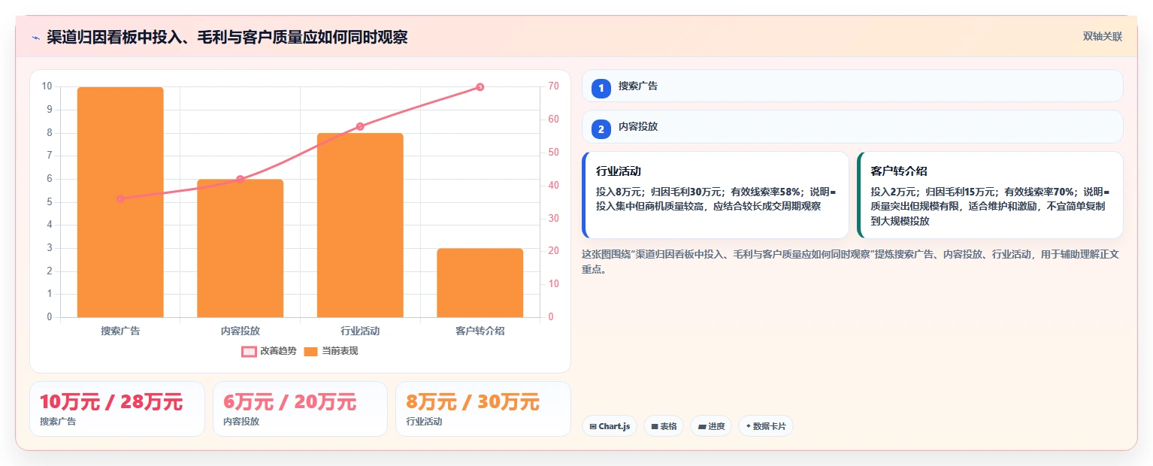Click the 10万元 / 28万元 data card
1153x466 pixels.
[x=117, y=409]
